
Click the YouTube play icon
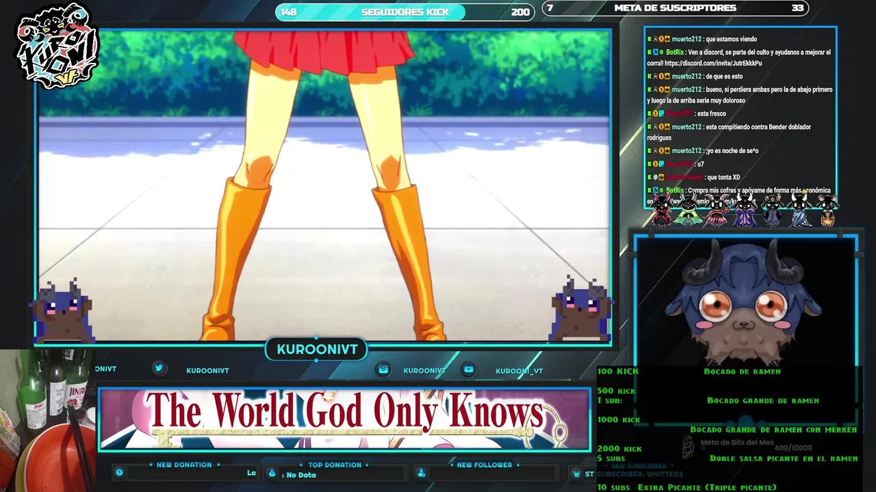pos(469,369)
